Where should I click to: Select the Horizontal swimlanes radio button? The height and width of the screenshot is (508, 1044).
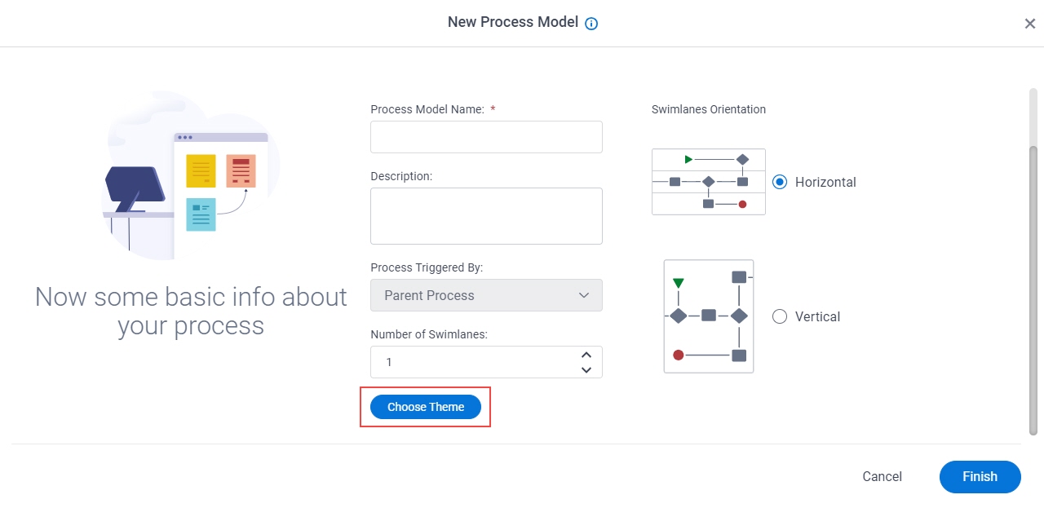(x=780, y=182)
